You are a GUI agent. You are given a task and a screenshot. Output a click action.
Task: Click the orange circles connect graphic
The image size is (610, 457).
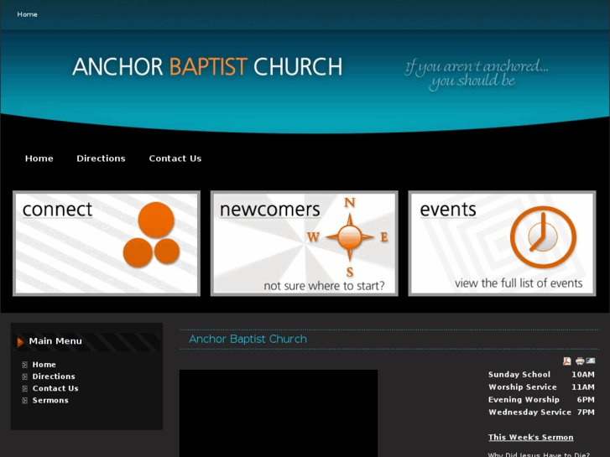151,235
